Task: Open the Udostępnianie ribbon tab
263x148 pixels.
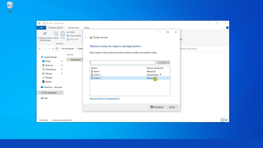Action: tap(73, 28)
